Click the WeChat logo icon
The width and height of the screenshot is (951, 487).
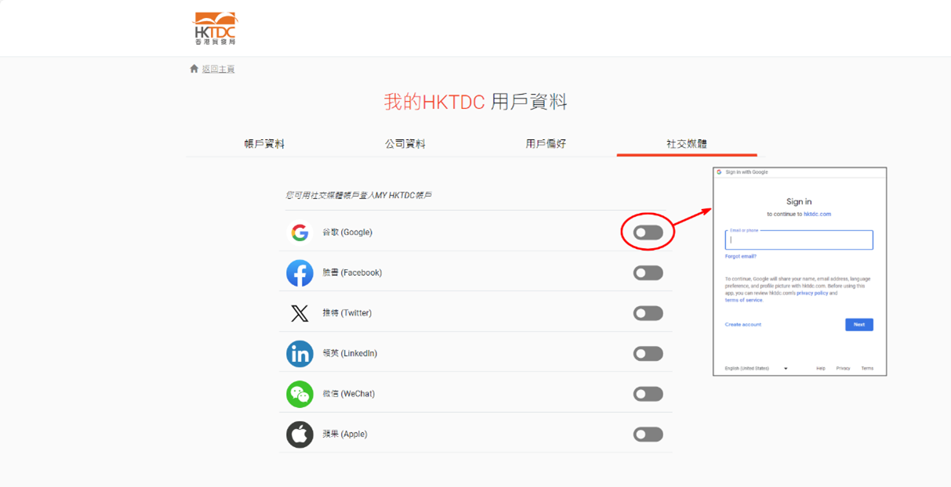[299, 394]
